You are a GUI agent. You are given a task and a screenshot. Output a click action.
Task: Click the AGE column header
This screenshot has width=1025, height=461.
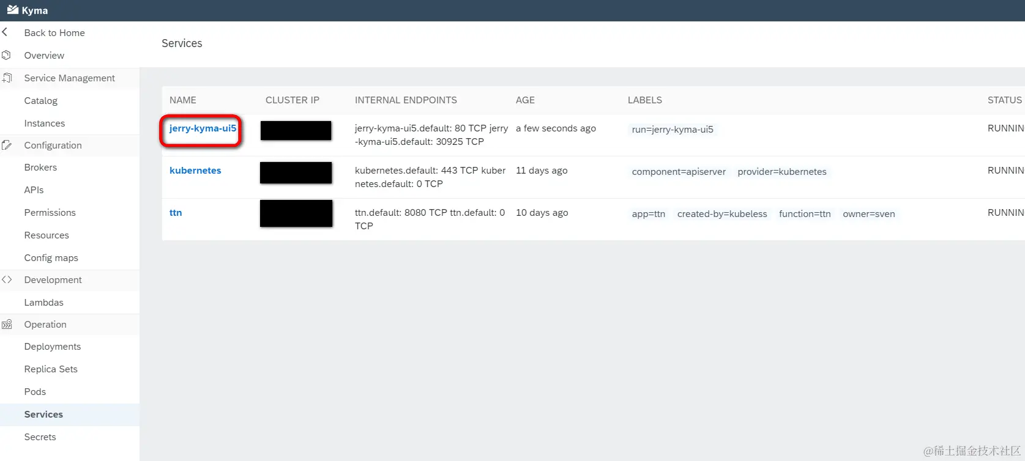[x=525, y=100]
